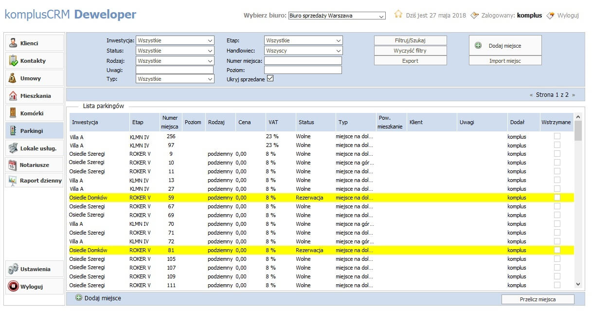592x311 pixels.
Task: Click the red Wyloguj stop icon in sidebar
Action: pos(13,286)
